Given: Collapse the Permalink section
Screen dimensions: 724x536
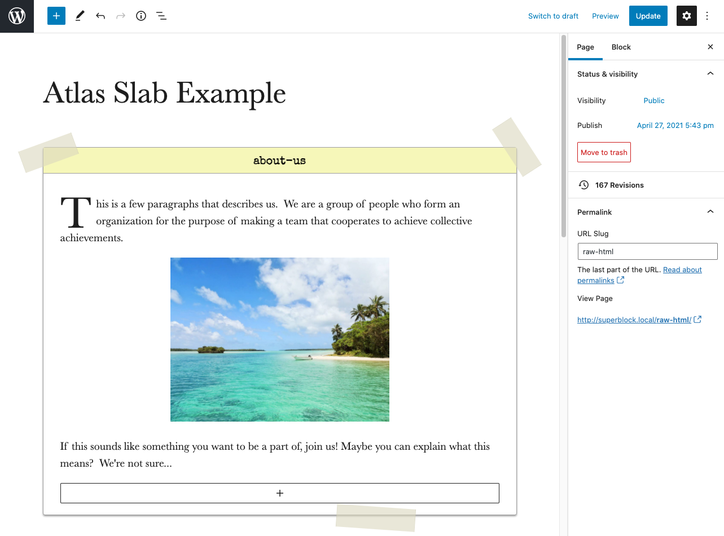Looking at the screenshot, I should pyautogui.click(x=710, y=212).
